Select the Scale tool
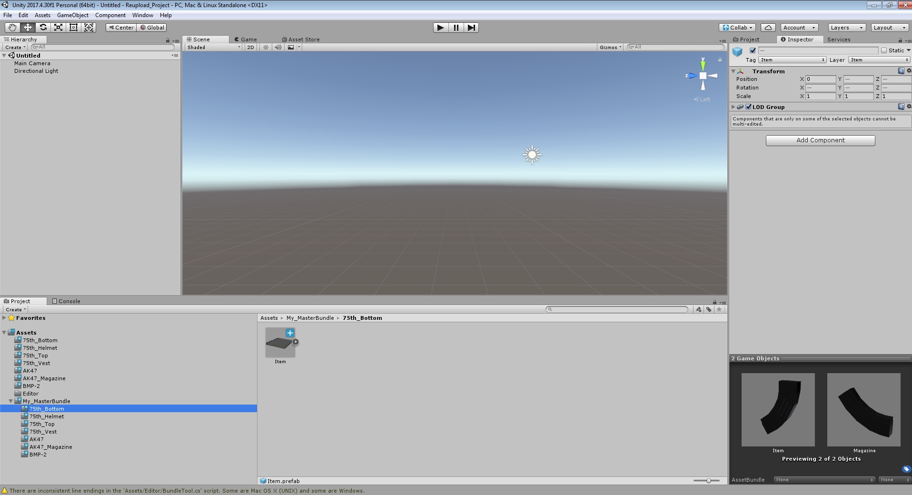912x495 pixels. point(58,28)
